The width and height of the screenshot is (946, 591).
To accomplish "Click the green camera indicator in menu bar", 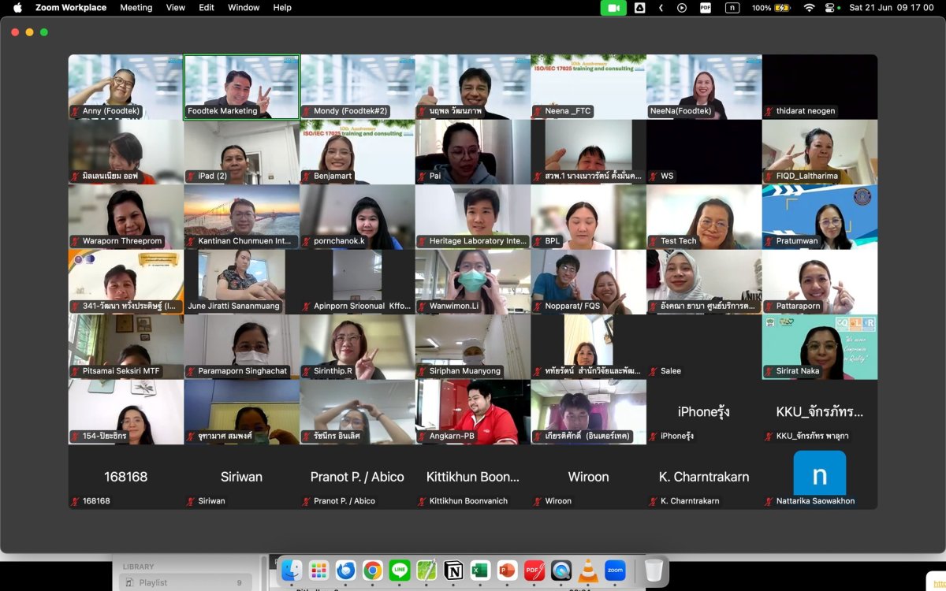I will (613, 8).
